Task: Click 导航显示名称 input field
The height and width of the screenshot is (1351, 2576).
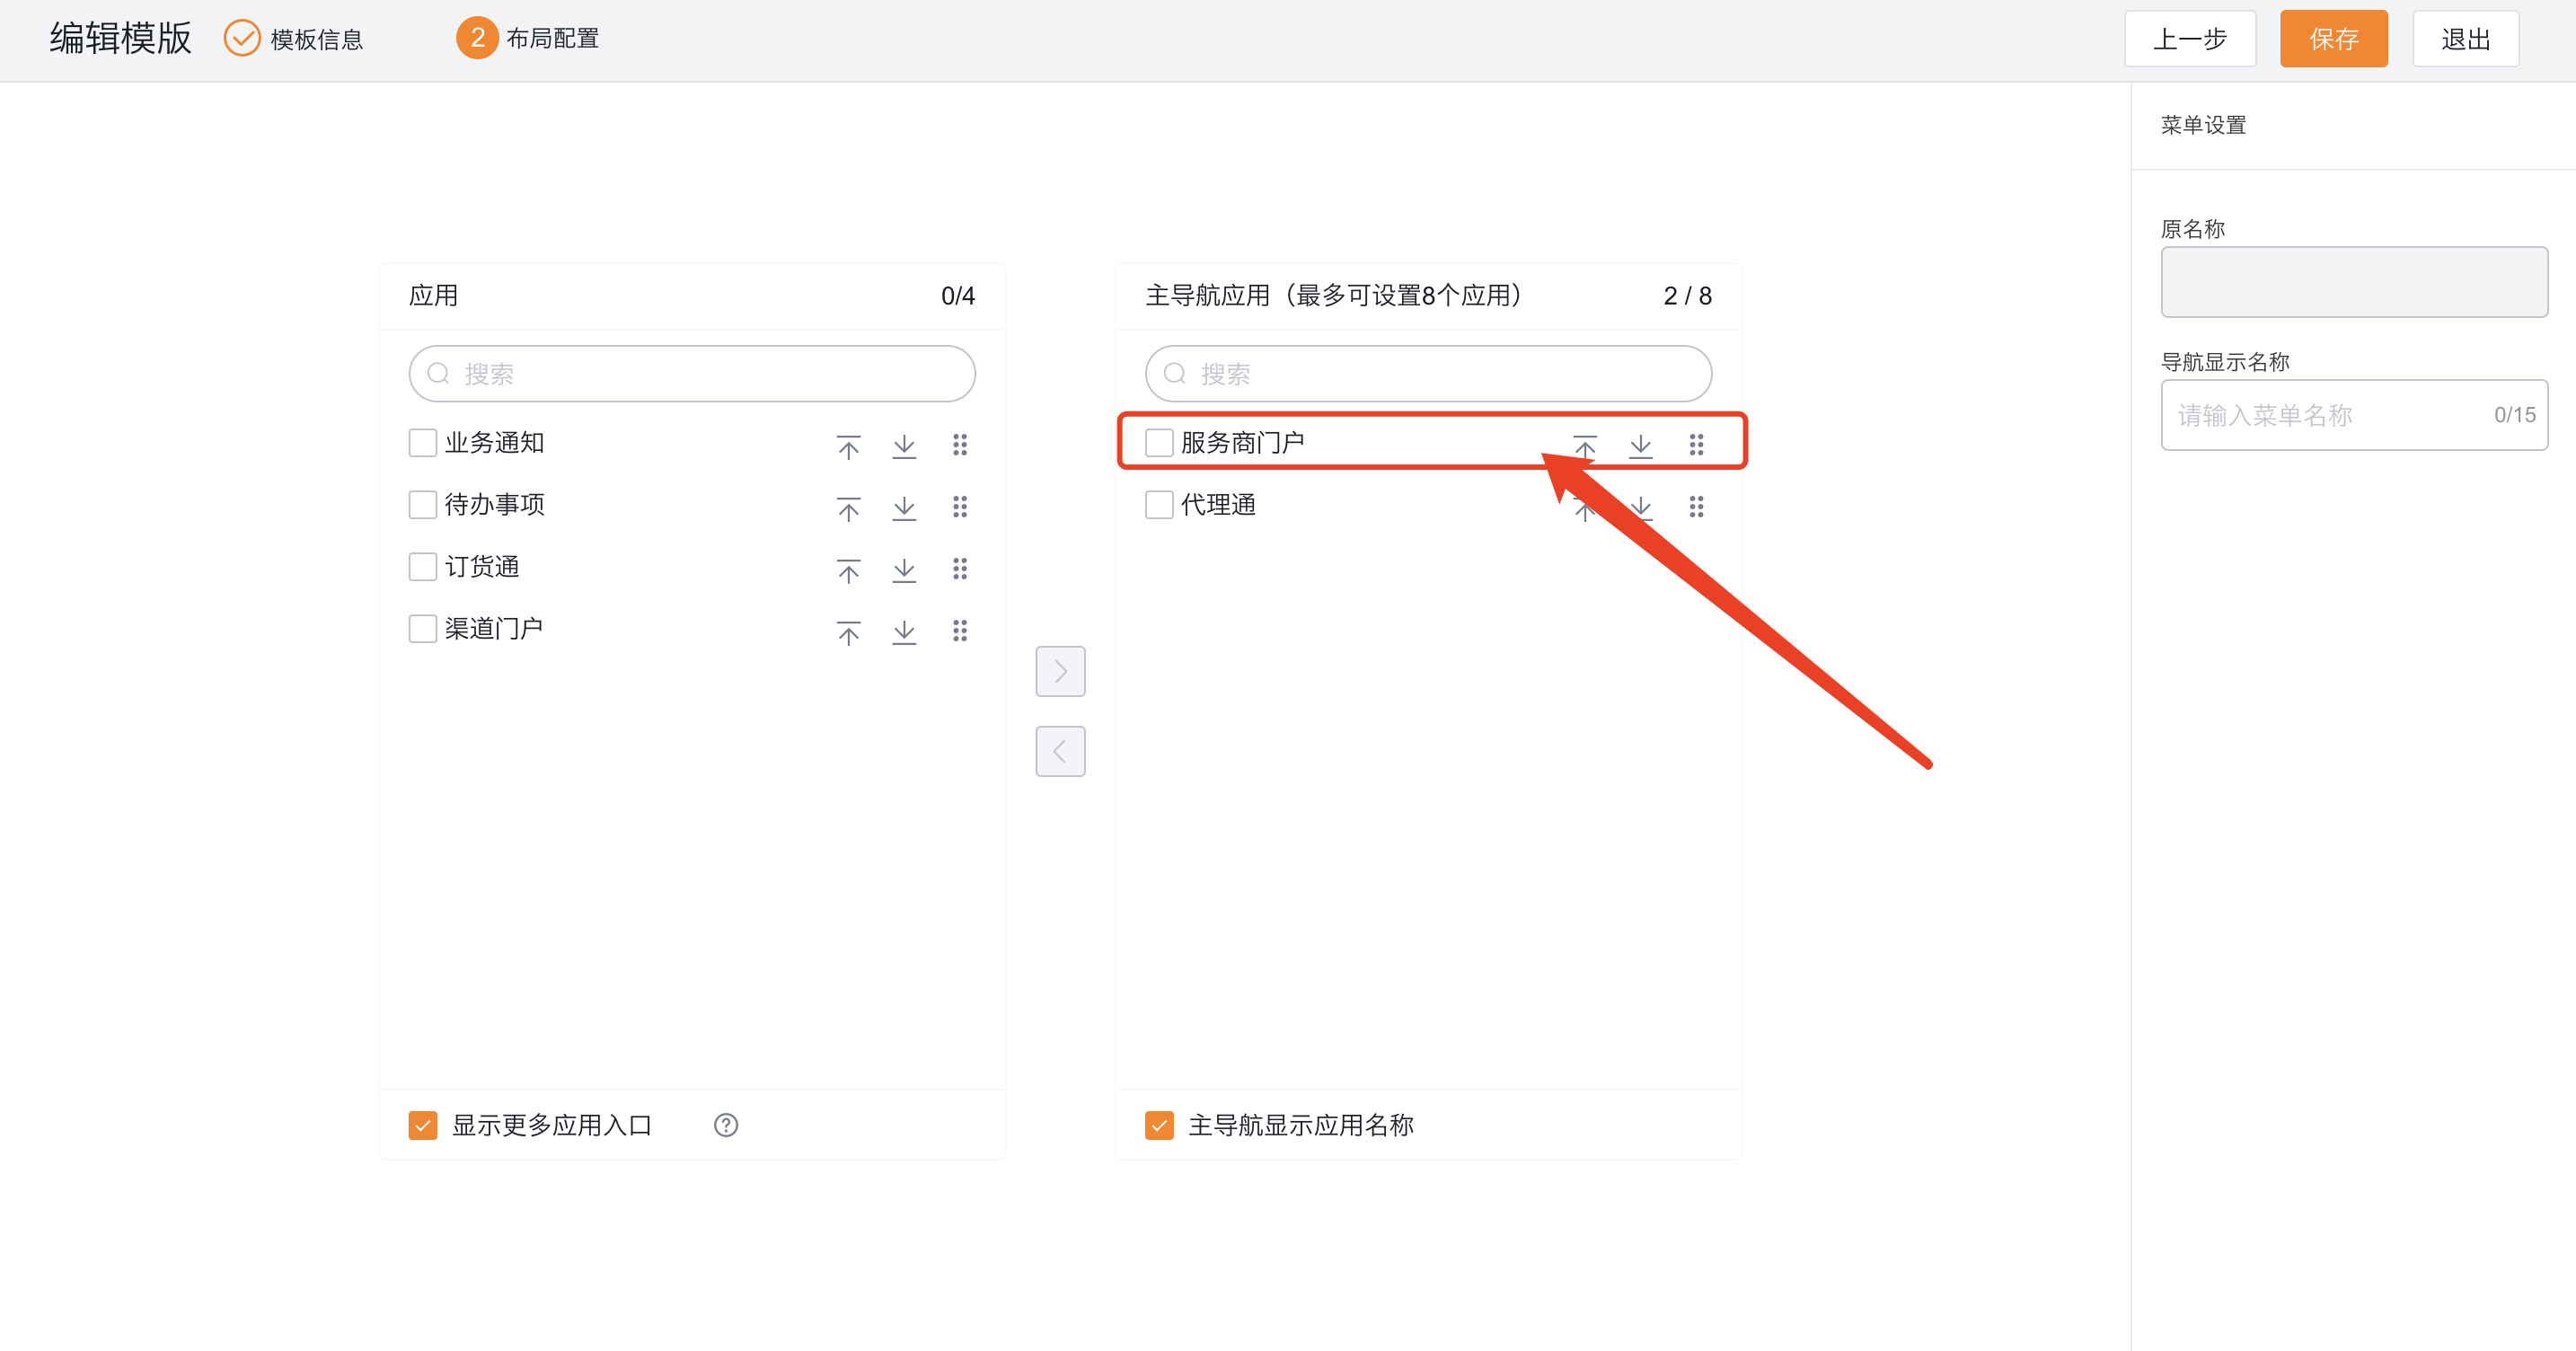Action: coord(2354,415)
